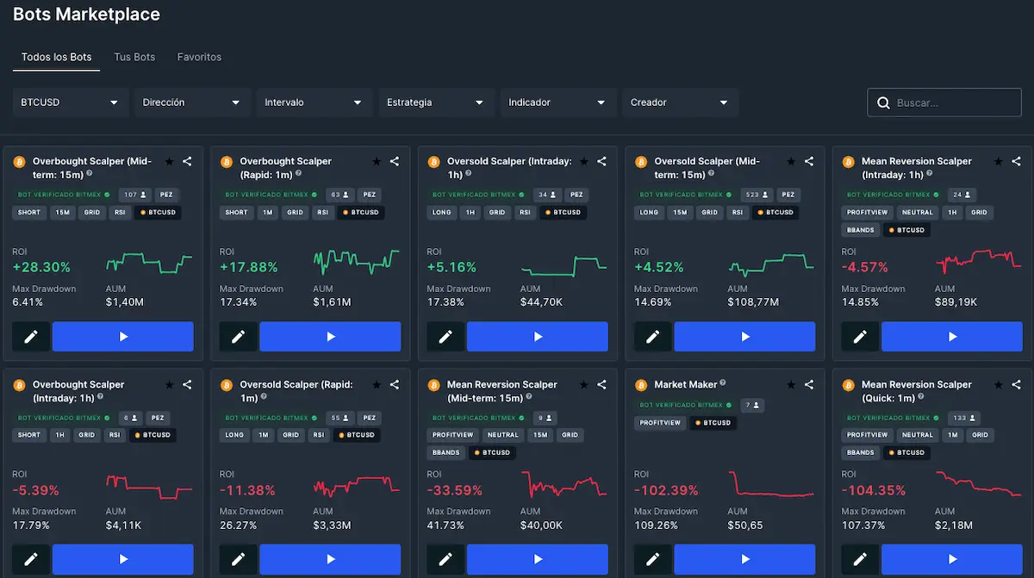Star the Mean Reversion Scalper (Quick: 1m) bot

998,385
